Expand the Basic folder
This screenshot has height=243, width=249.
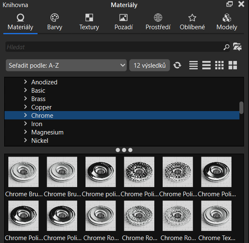coord(25,90)
